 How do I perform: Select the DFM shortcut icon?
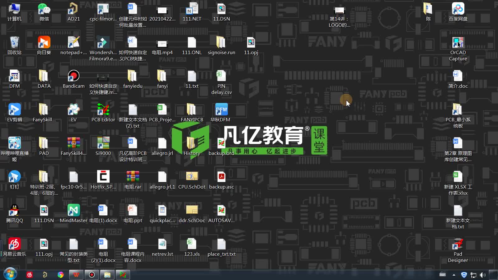[x=14, y=80]
